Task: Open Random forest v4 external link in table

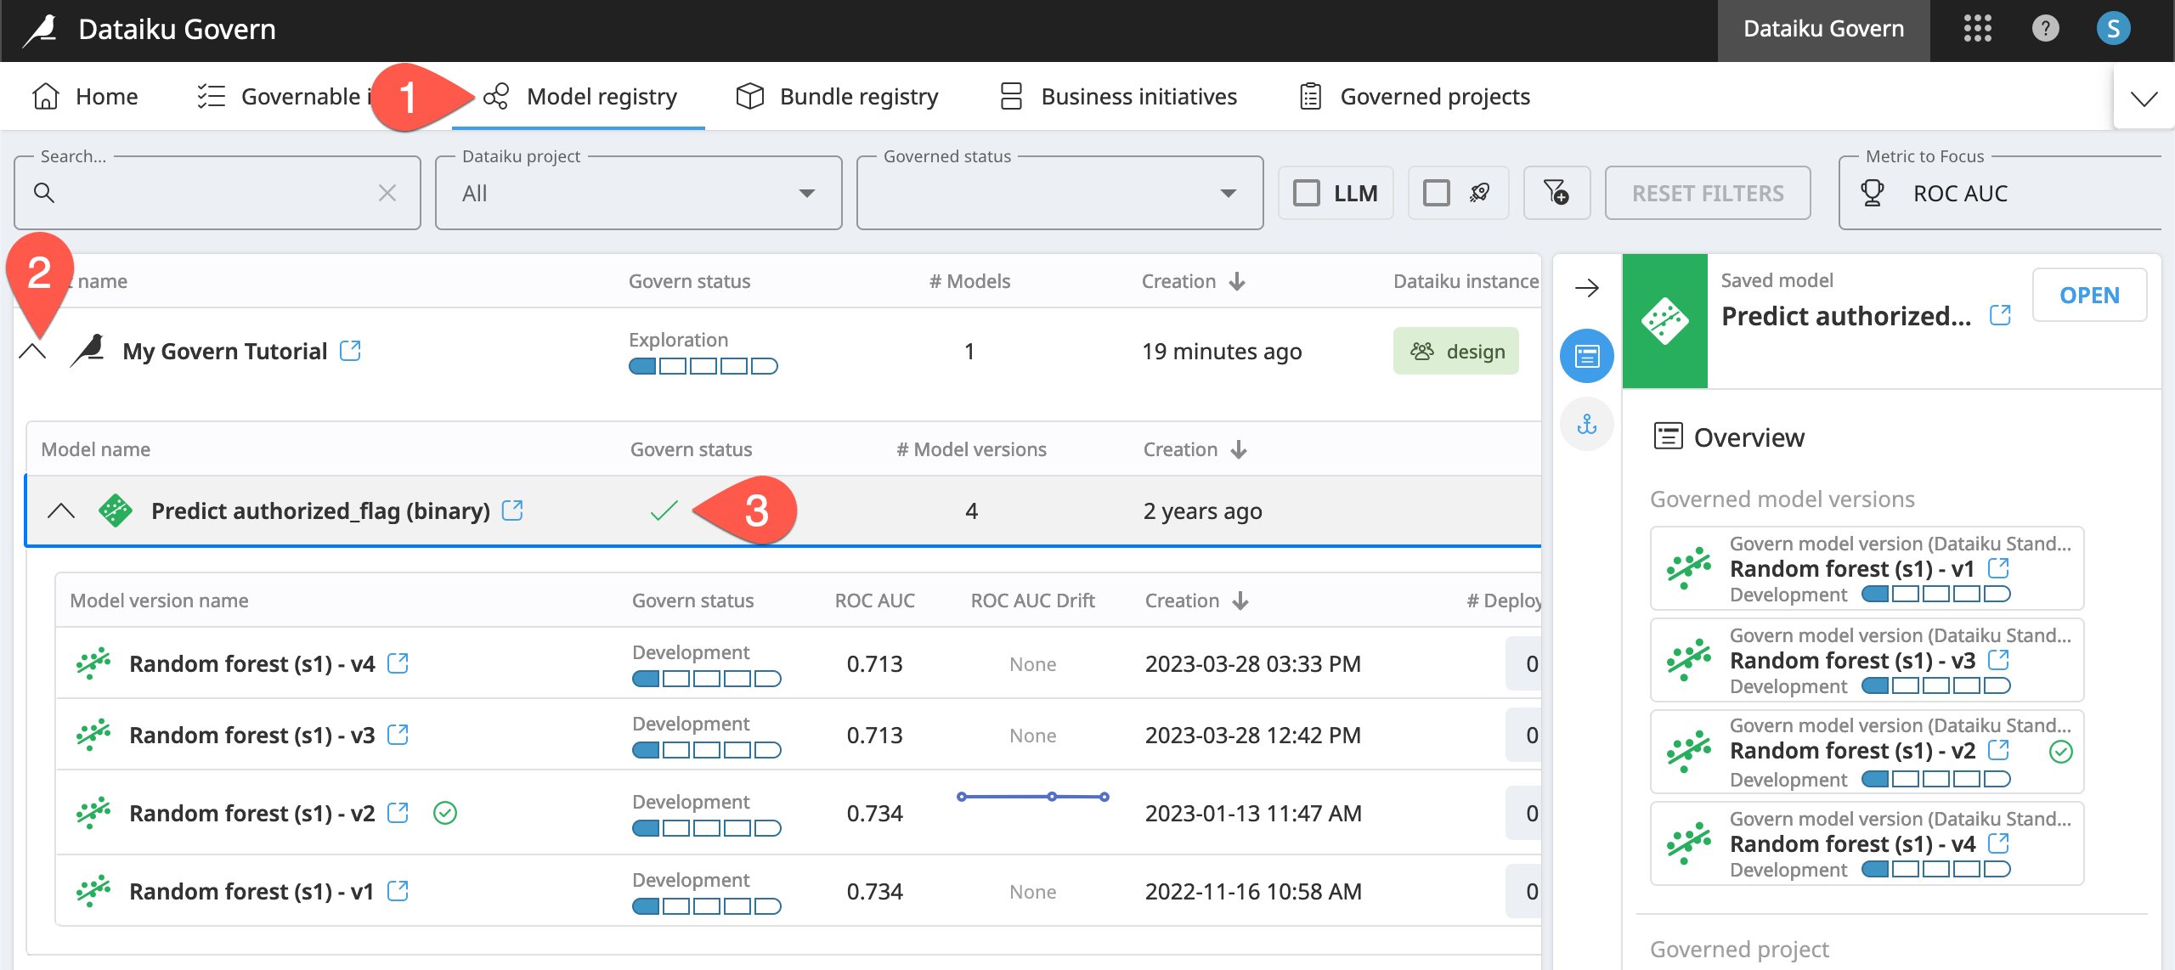Action: tap(398, 663)
